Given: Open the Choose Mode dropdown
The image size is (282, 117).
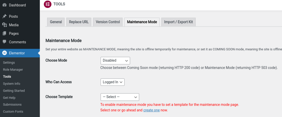Looking at the screenshot, I should (115, 60).
